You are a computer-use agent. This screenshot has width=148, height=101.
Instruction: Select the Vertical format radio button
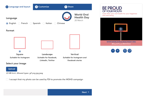(75, 51)
